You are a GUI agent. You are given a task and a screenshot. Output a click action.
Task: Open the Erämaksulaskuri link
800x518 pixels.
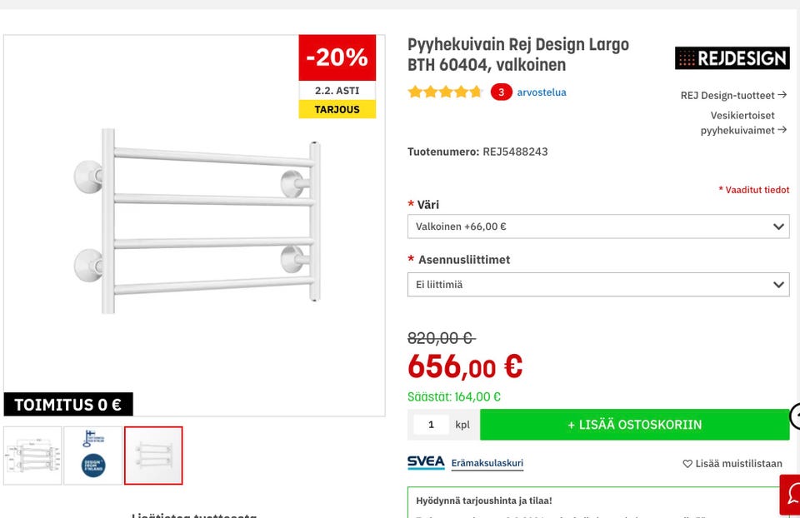(x=487, y=463)
